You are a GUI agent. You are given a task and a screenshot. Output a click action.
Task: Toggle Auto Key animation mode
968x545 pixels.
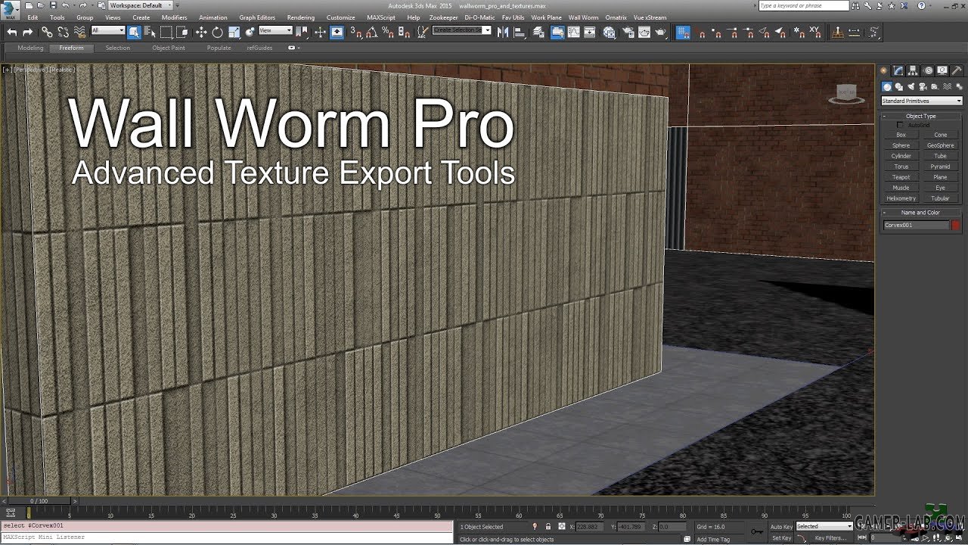tap(781, 526)
